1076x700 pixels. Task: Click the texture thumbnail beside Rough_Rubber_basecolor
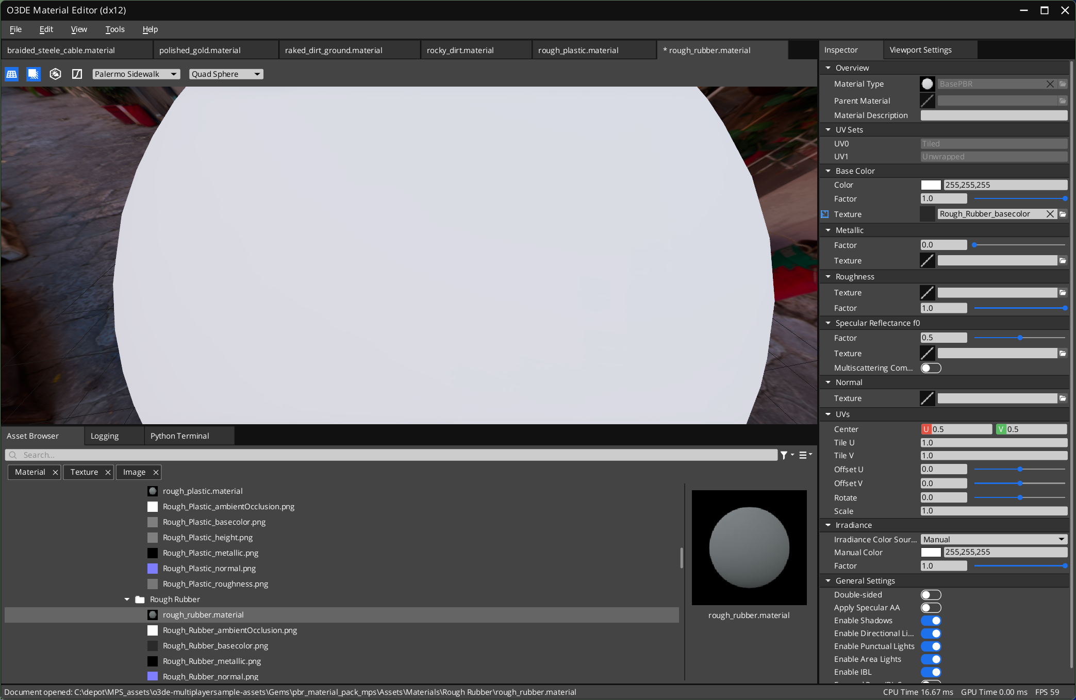pyautogui.click(x=926, y=214)
